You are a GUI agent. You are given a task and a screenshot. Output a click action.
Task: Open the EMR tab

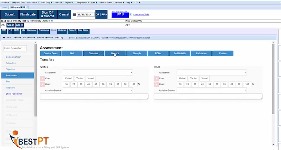tap(4, 31)
